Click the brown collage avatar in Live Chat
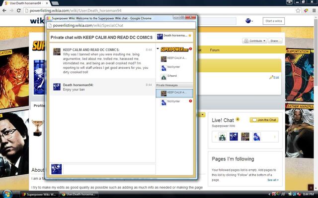 tap(245, 137)
